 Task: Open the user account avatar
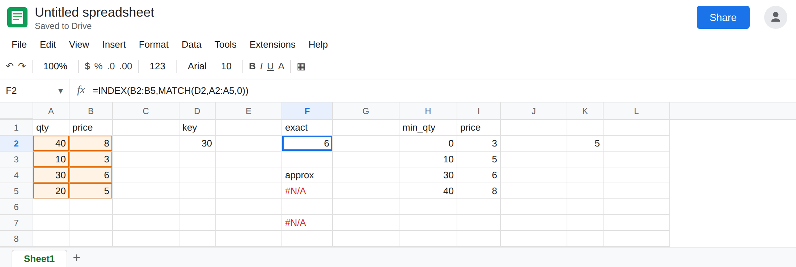click(x=775, y=17)
